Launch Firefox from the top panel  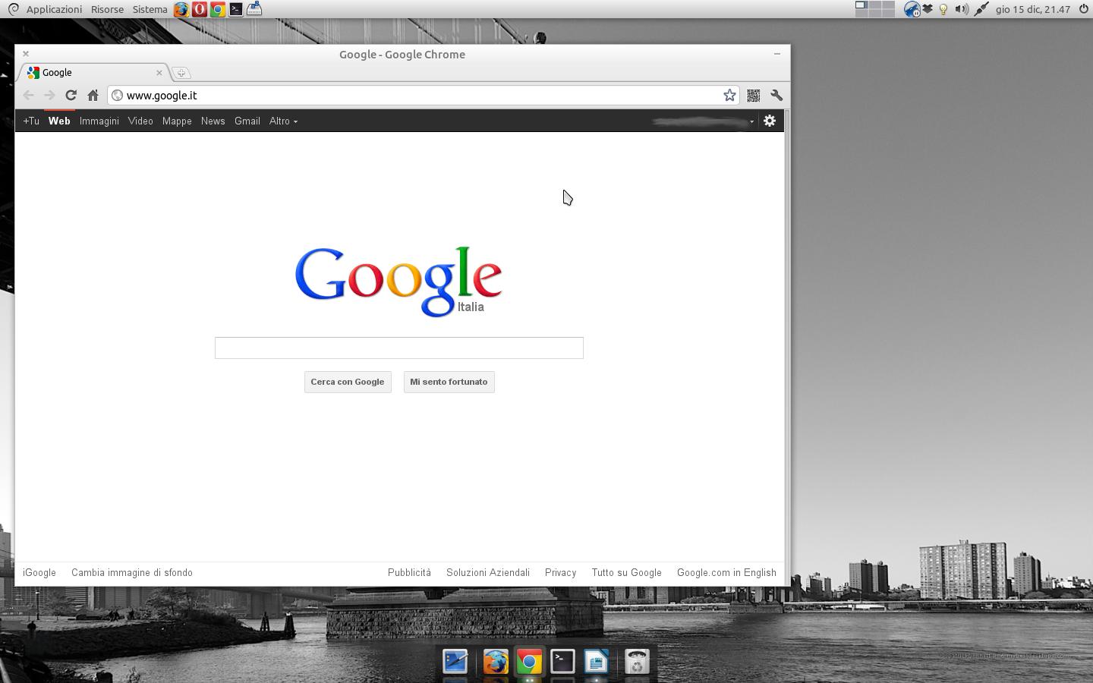point(181,9)
